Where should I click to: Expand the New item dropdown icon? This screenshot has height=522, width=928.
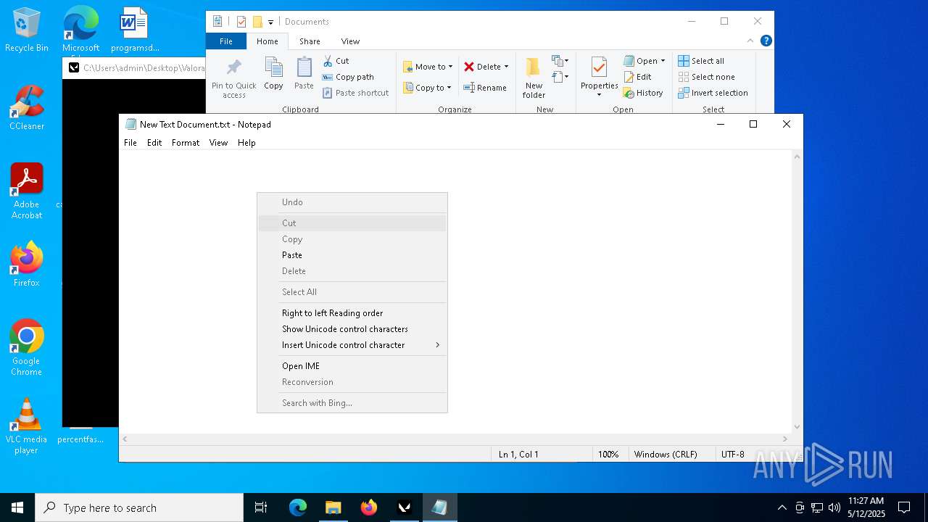(x=560, y=61)
